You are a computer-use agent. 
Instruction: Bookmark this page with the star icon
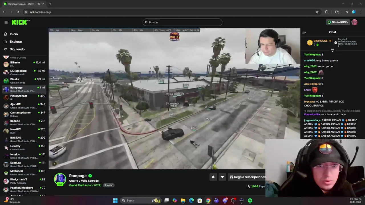(317, 12)
